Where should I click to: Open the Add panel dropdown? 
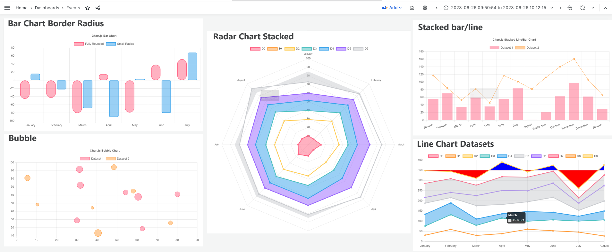(x=392, y=8)
